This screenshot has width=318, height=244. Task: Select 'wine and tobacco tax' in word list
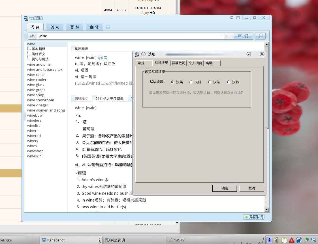[45, 70]
